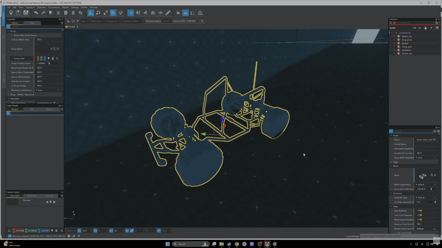Open the Perspective view dropdown

pos(113,21)
